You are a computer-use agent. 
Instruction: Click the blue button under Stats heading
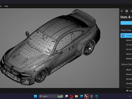pos(126,23)
